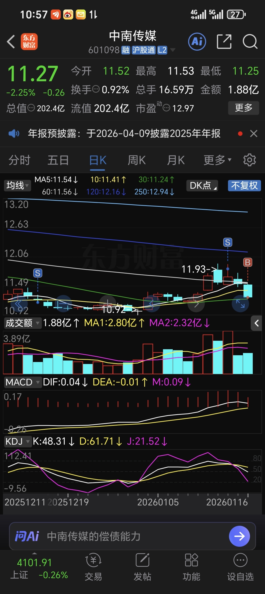Expand the Shanghai index bar arrow

click(34, 553)
